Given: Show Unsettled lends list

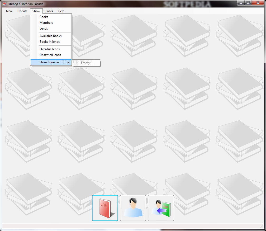Looking at the screenshot, I should click(x=51, y=55).
